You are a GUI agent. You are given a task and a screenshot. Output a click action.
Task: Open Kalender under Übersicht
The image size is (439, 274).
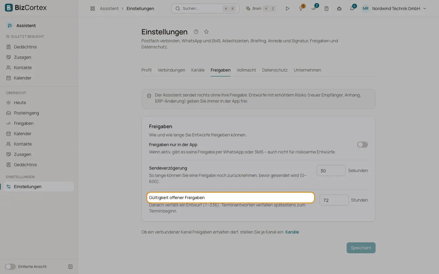click(x=39, y=134)
